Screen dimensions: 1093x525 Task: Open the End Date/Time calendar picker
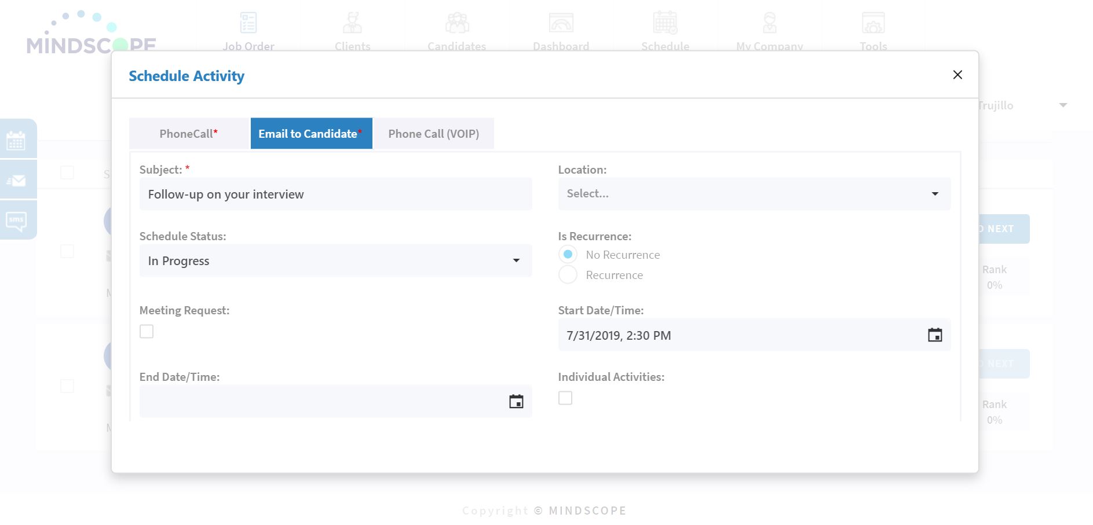tap(516, 402)
